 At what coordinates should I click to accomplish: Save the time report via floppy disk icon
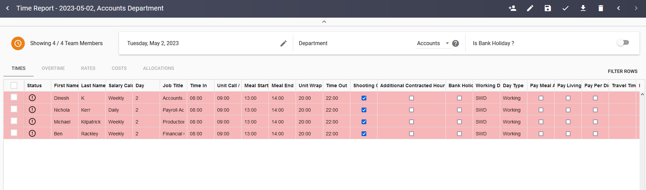(x=548, y=8)
